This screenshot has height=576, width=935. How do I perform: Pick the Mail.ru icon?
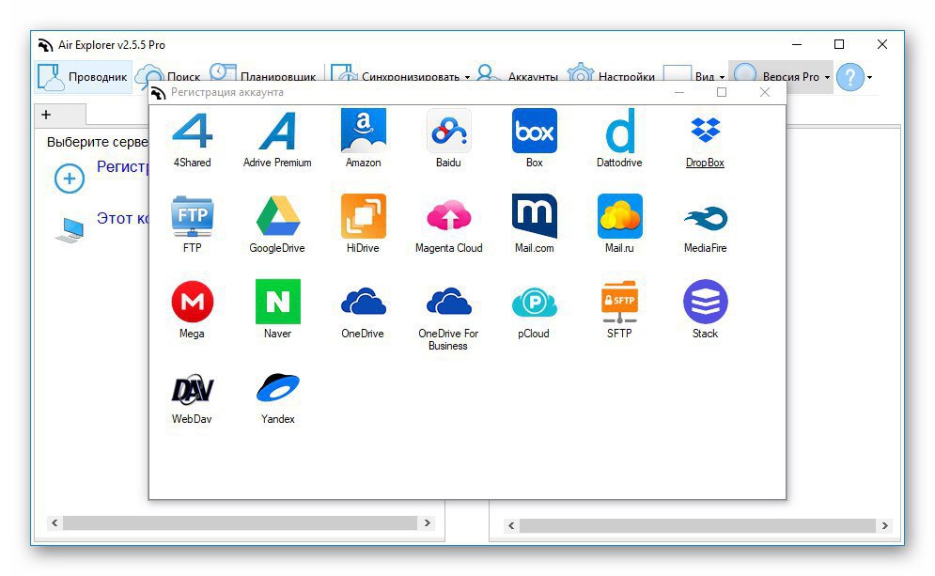point(619,216)
